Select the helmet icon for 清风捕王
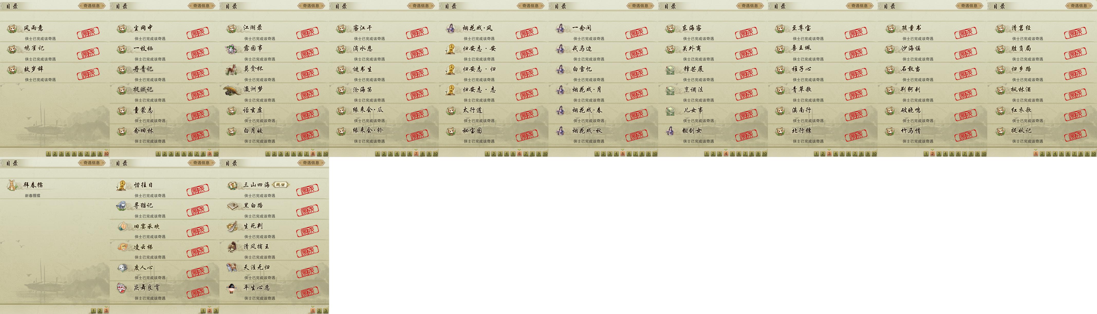1097x314 pixels. point(232,247)
